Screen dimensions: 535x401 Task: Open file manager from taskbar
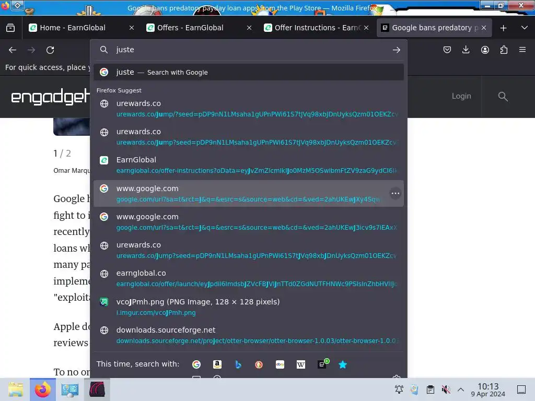tap(16, 390)
